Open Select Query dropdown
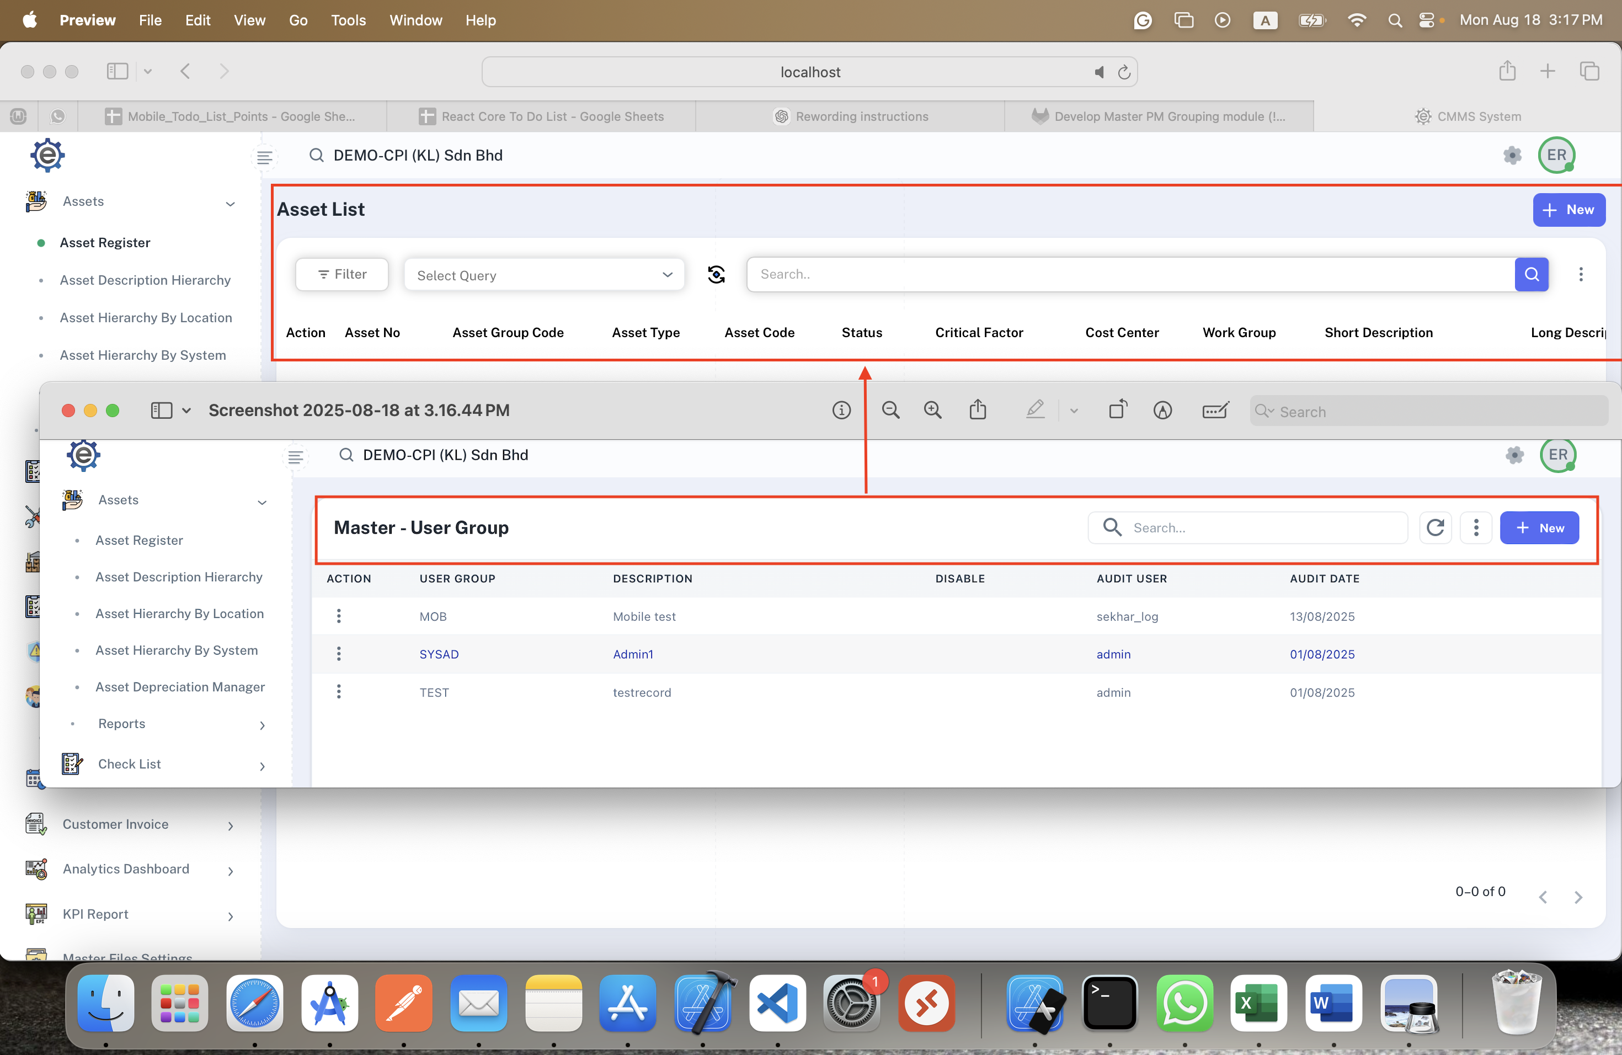Screen dimensions: 1622x1055 544,275
